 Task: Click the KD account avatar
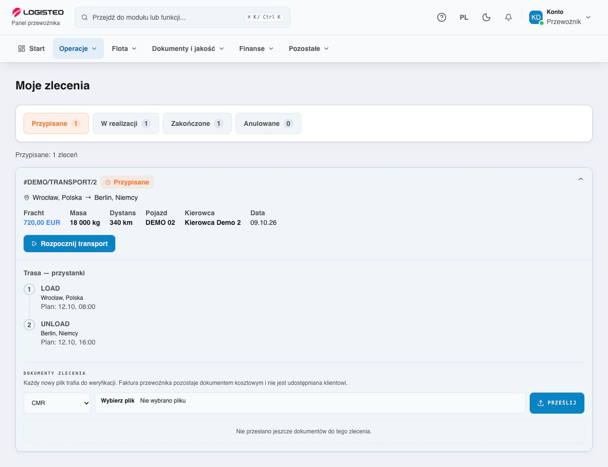point(536,17)
